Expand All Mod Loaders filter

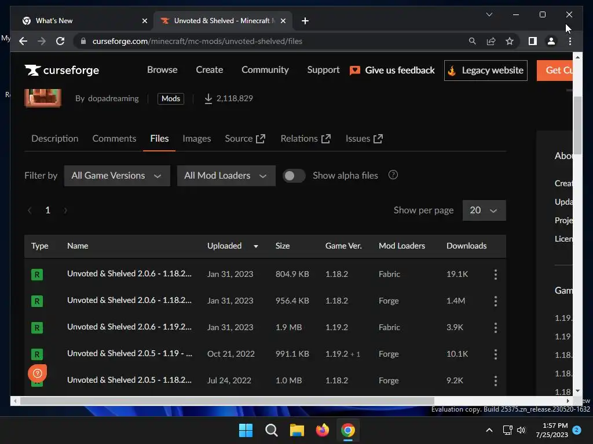click(226, 176)
